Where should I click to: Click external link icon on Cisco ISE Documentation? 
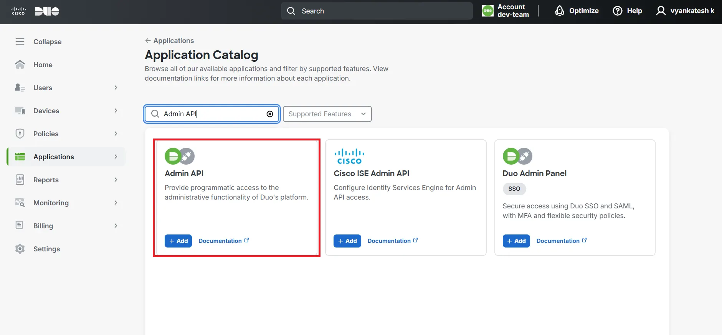(415, 240)
